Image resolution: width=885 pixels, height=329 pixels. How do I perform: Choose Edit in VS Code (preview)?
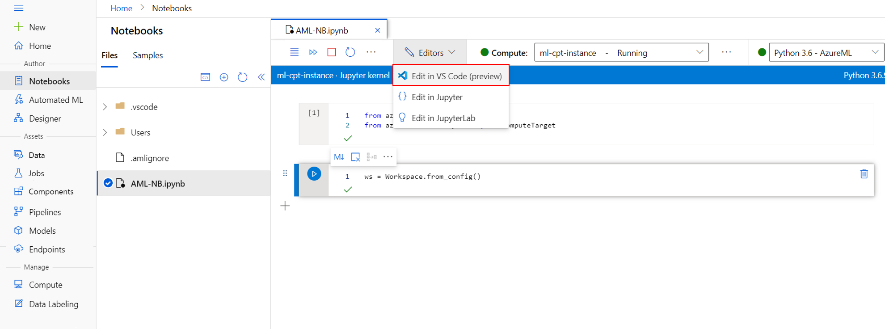451,76
